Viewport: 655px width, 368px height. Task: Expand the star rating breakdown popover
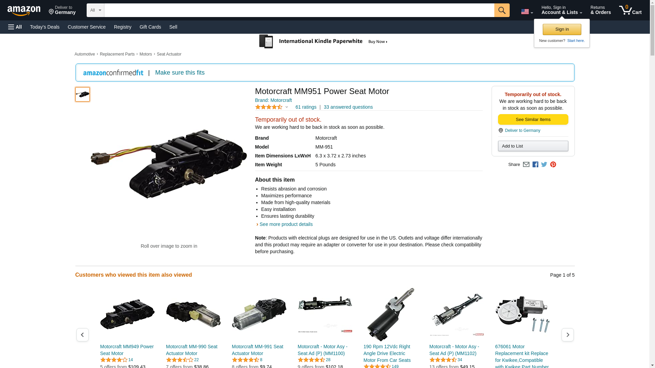click(272, 107)
